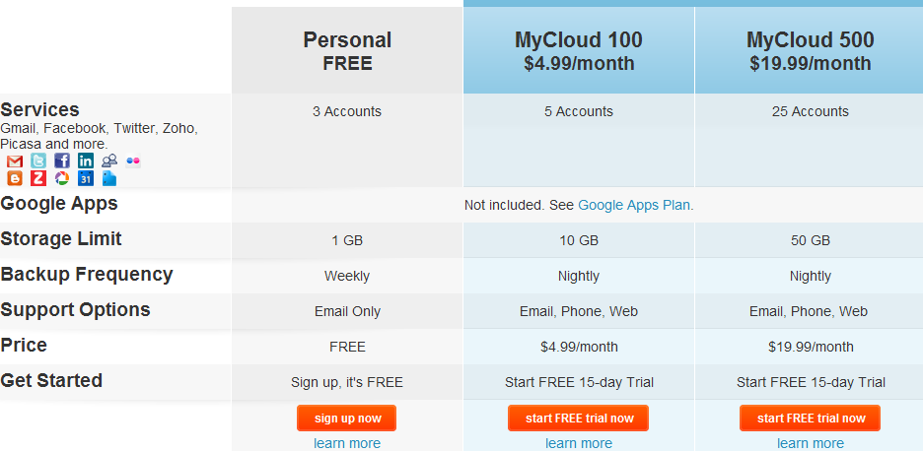Viewport: 923px width, 451px height.
Task: Click the Flickr two-dot icon
Action: (133, 161)
